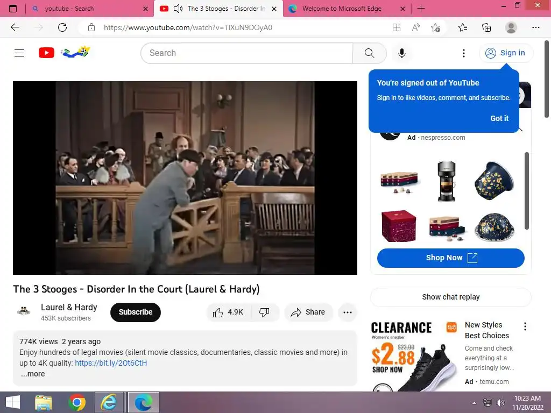Close the youtube - Search tab
Screen dimensions: 551x413
145,9
